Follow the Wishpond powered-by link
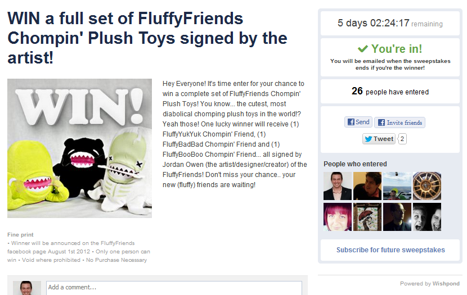Screen dimensions: 467x295 (446, 283)
